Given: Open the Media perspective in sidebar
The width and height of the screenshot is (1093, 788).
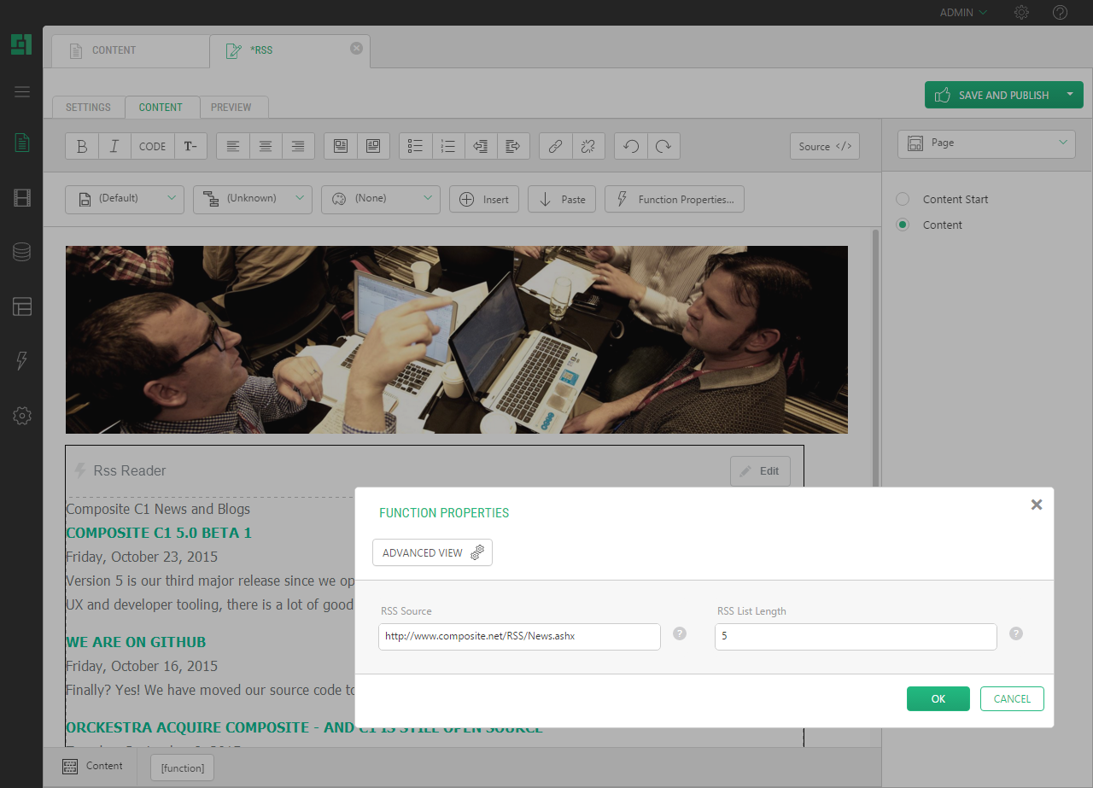Looking at the screenshot, I should pyautogui.click(x=22, y=198).
